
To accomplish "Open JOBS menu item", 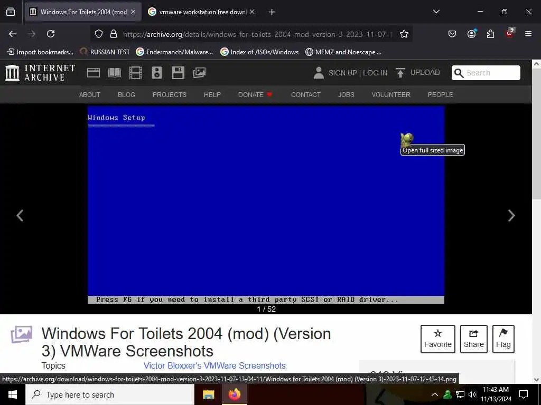I will 346,95.
